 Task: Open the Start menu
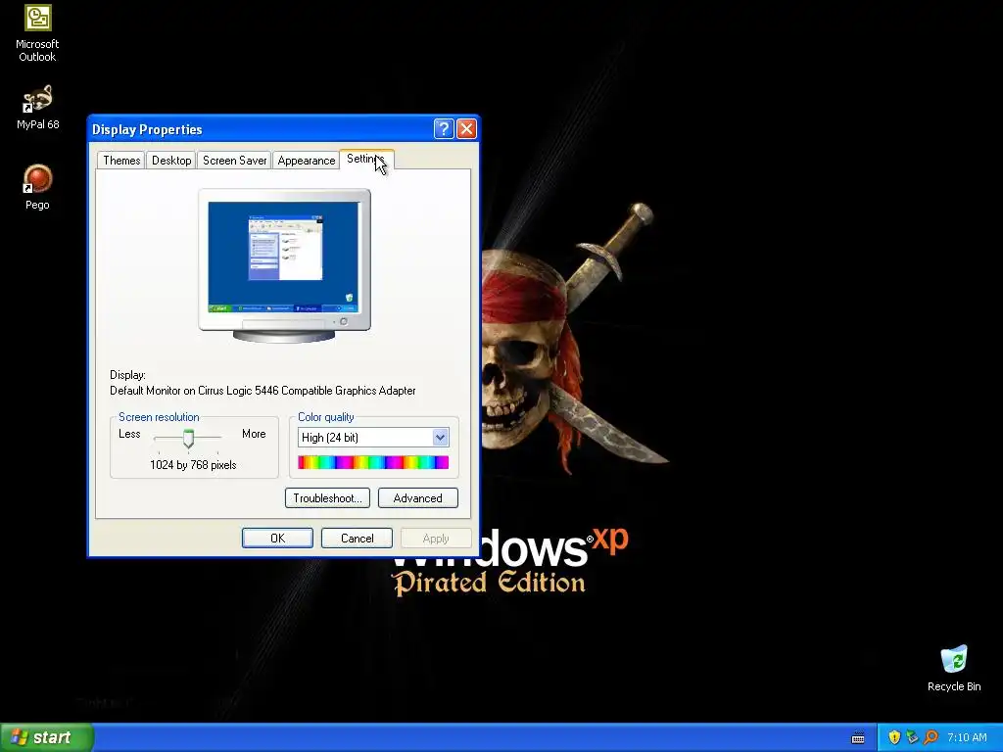(47, 737)
